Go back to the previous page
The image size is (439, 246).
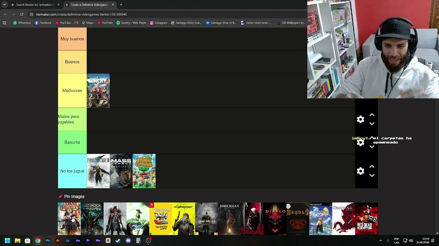coord(5,14)
